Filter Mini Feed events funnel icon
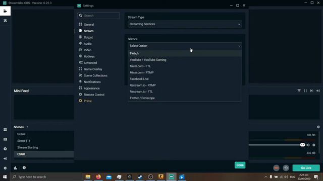323x181 pixels. pyautogui.click(x=299, y=90)
